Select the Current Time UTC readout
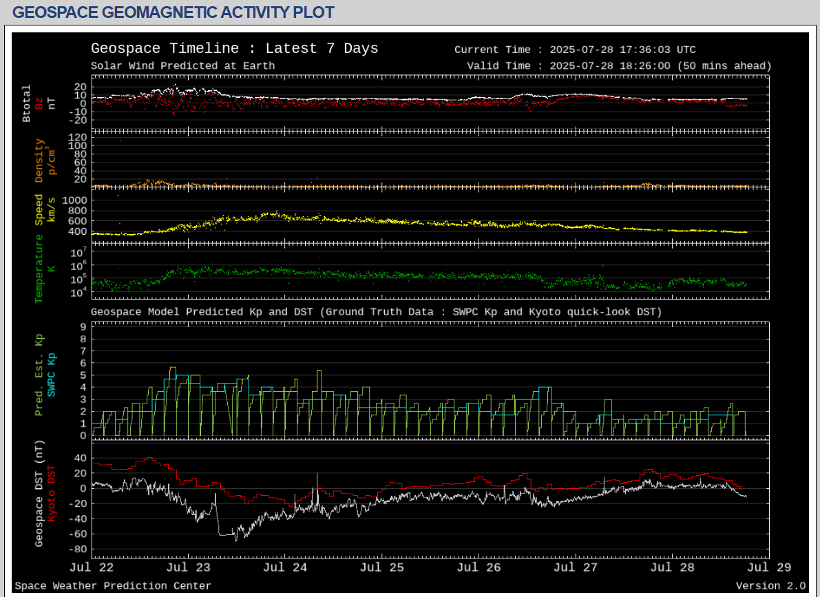Viewport: 820px width, 597px height. [x=575, y=50]
